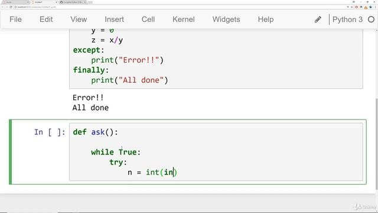This screenshot has height=213, width=378.
Task: Click the 'try:' line in ask cell
Action: click(118, 162)
